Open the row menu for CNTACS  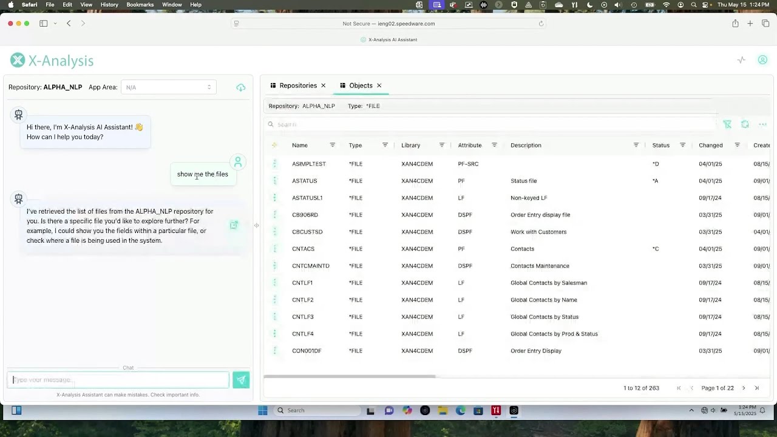click(x=274, y=249)
